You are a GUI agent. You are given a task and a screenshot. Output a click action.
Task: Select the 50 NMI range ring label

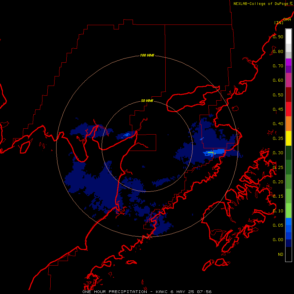147,101
